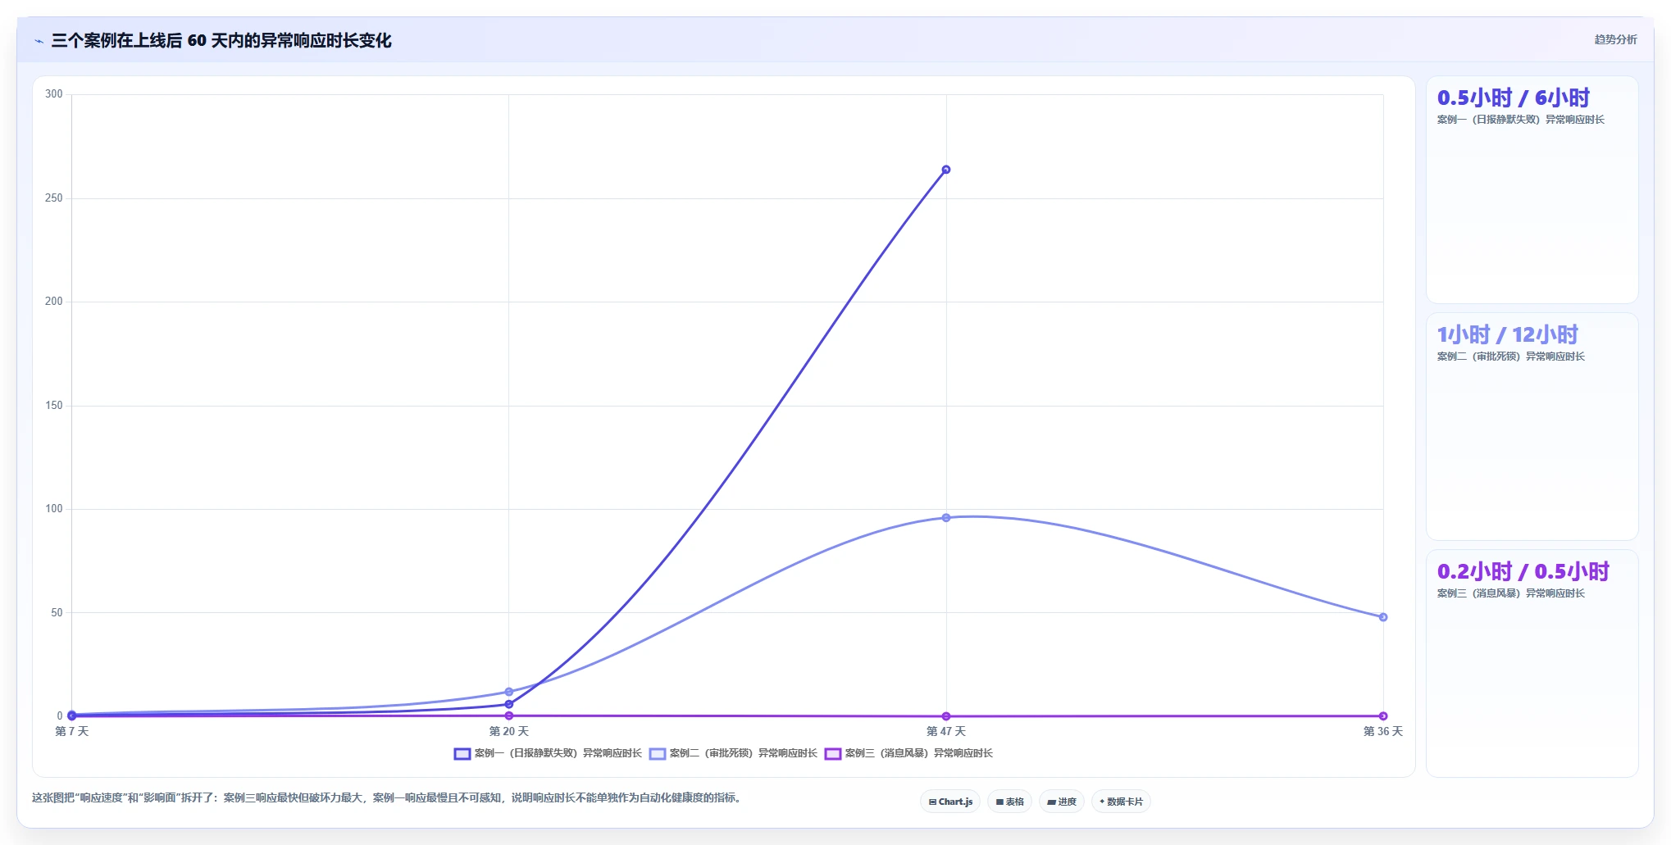Viewport: 1671px width, 845px height.
Task: Click the 100 y-axis label
Action: click(x=53, y=509)
